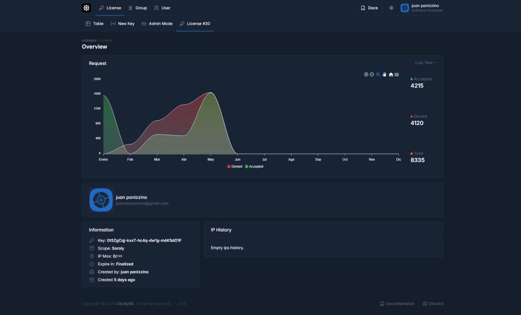The image size is (521, 315).
Task: Click header user avatar icon
Action: (x=405, y=8)
